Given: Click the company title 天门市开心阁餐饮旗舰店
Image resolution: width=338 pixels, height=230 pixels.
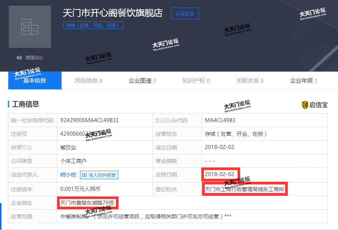Looking at the screenshot, I should pos(113,13).
